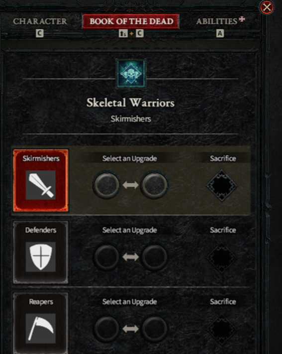Switch to the Character tab
This screenshot has height=354, width=282.
[x=40, y=21]
